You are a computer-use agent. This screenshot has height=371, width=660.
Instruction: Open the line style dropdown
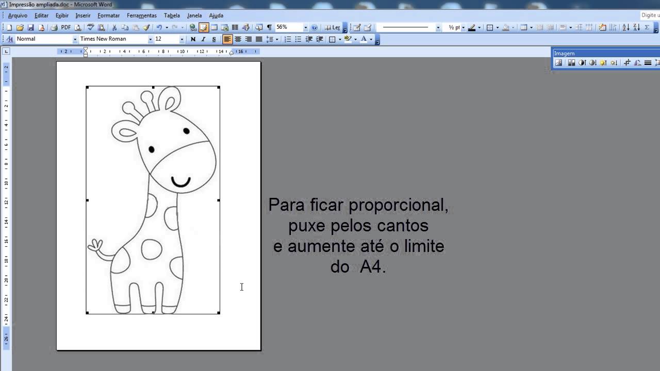coord(438,27)
